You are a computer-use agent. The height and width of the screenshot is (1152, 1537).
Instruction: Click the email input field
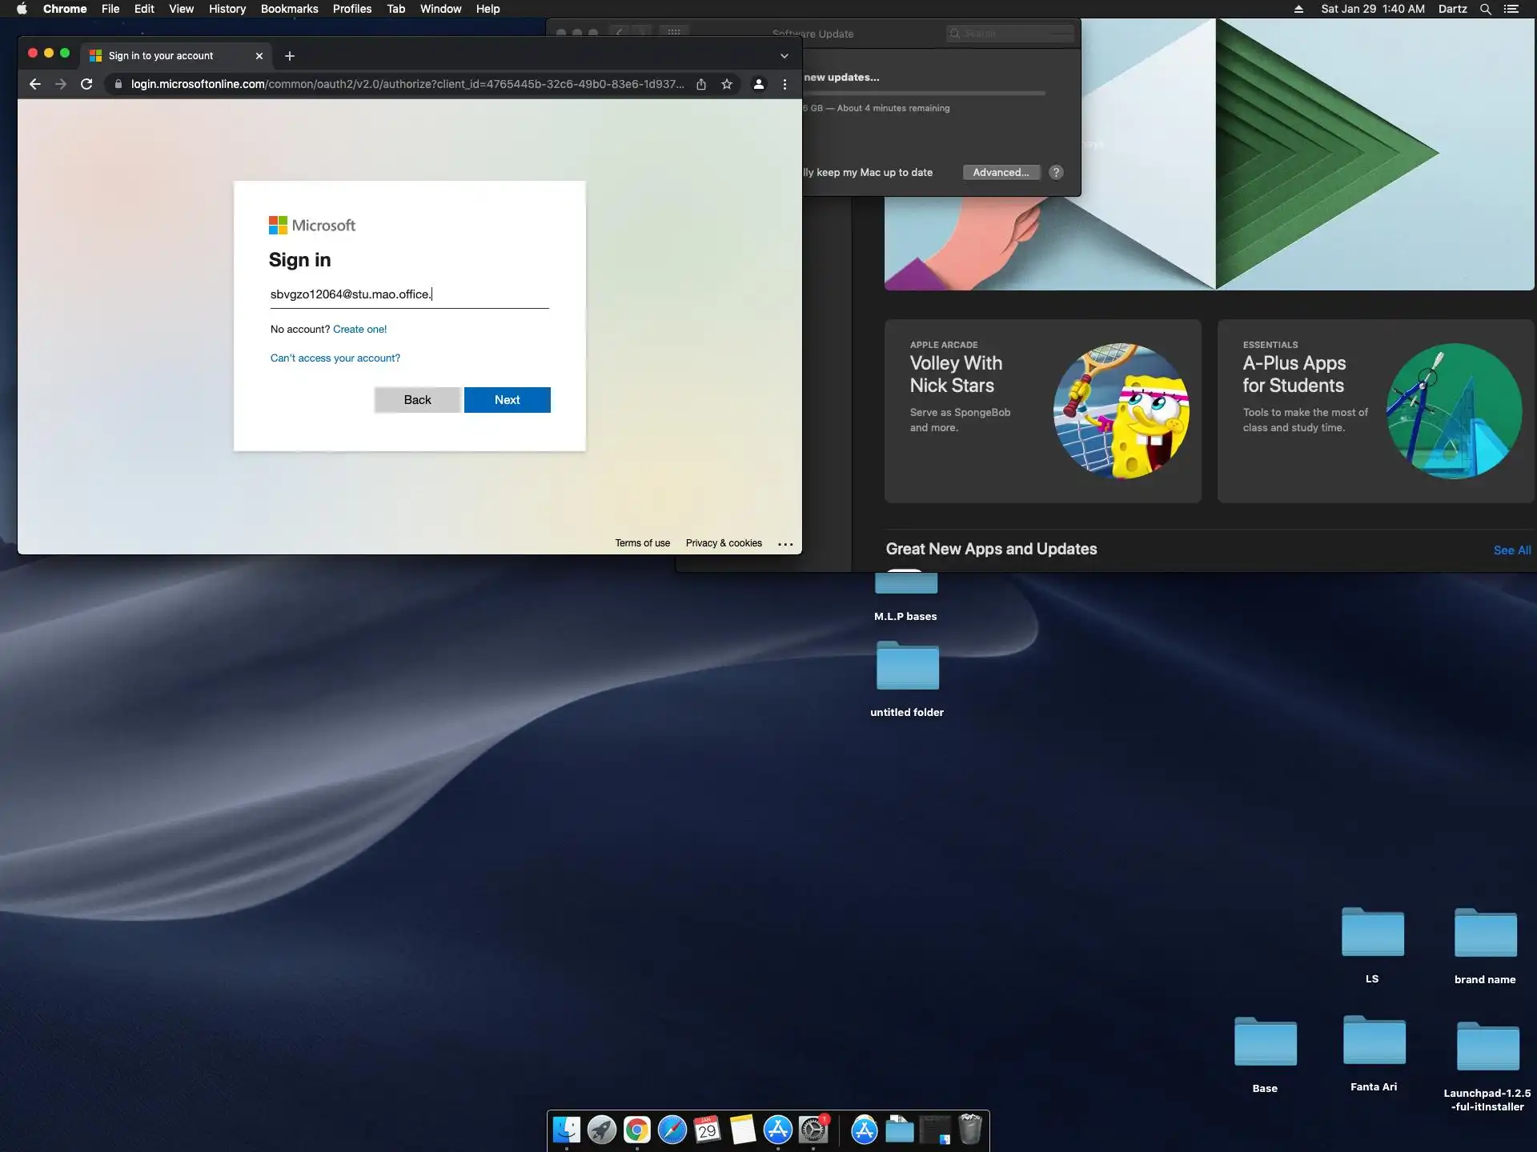point(409,294)
